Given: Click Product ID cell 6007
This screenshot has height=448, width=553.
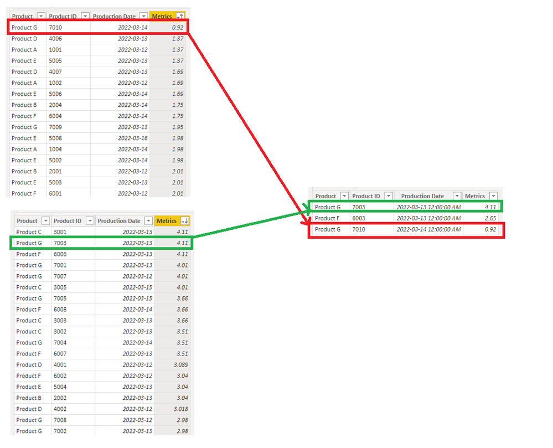Looking at the screenshot, I should (60, 353).
